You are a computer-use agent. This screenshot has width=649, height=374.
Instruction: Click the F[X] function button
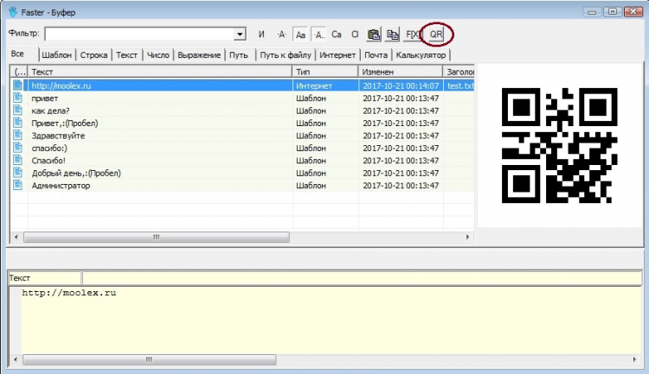tap(413, 35)
